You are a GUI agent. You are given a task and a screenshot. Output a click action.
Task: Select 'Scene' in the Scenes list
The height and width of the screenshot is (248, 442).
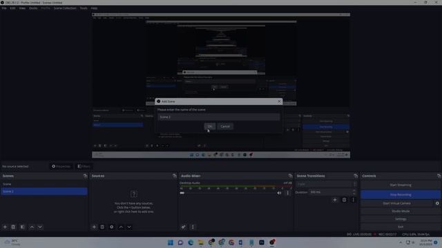[x=44, y=184]
